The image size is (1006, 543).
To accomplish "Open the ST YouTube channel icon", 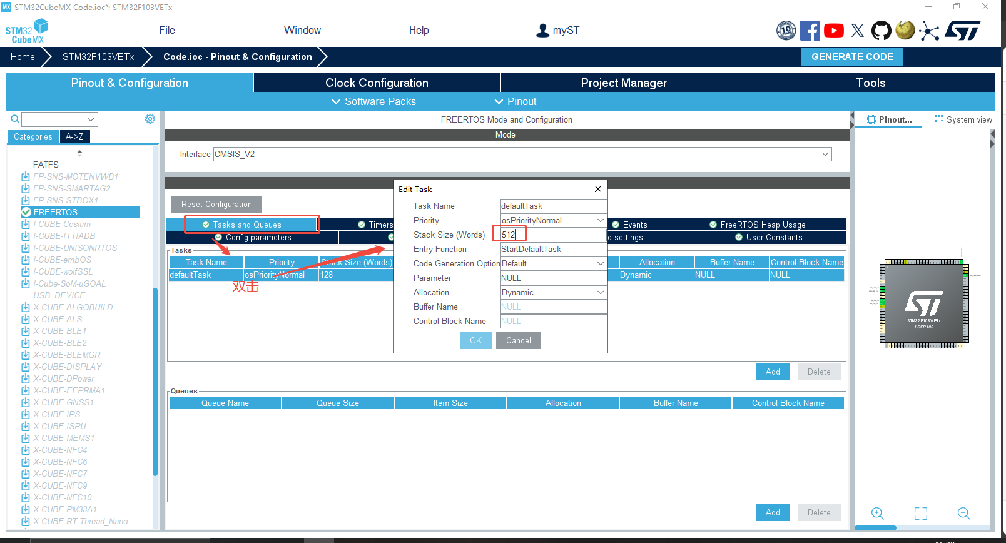I will 833,31.
